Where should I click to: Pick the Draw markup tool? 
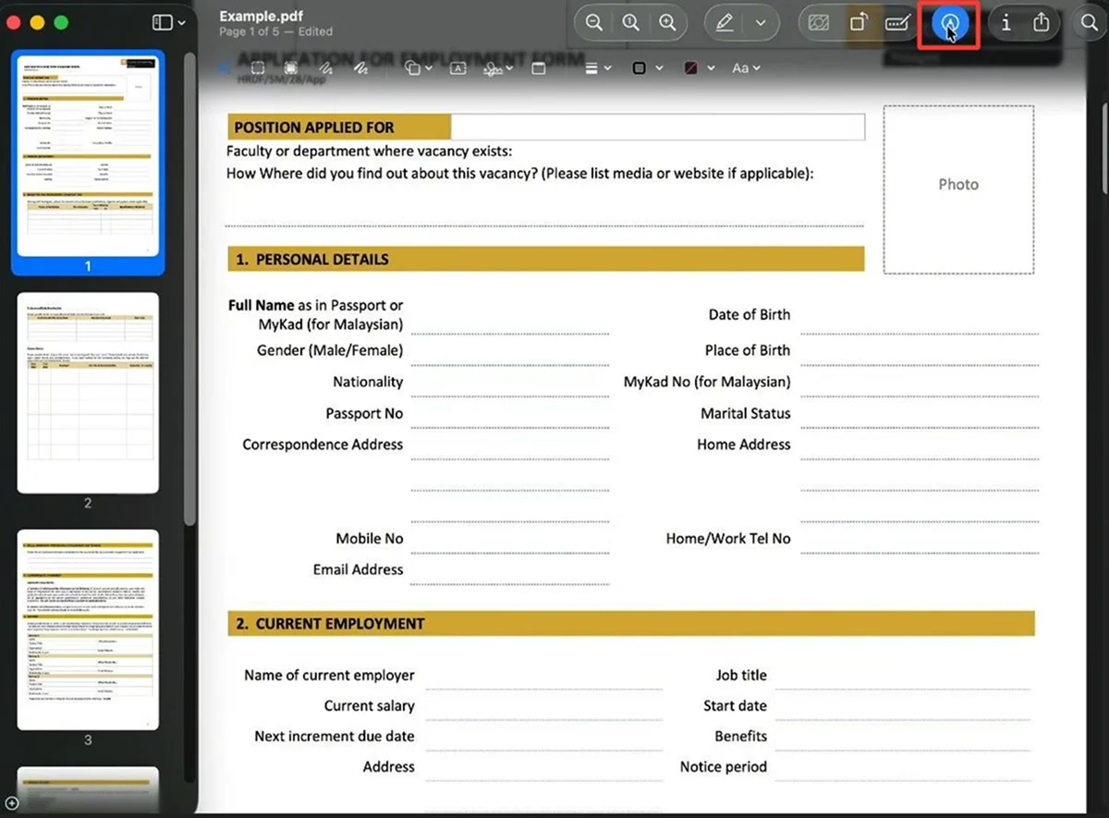coord(360,67)
